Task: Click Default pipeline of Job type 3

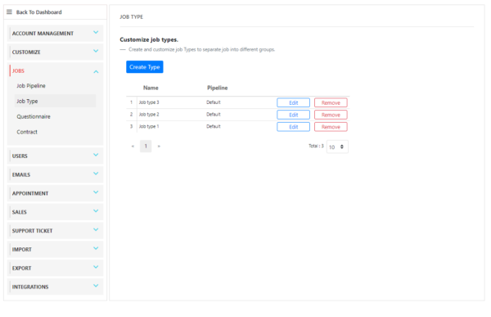Action: pyautogui.click(x=214, y=102)
